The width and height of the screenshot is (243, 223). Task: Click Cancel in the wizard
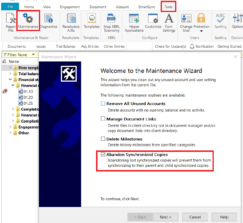click(195, 217)
